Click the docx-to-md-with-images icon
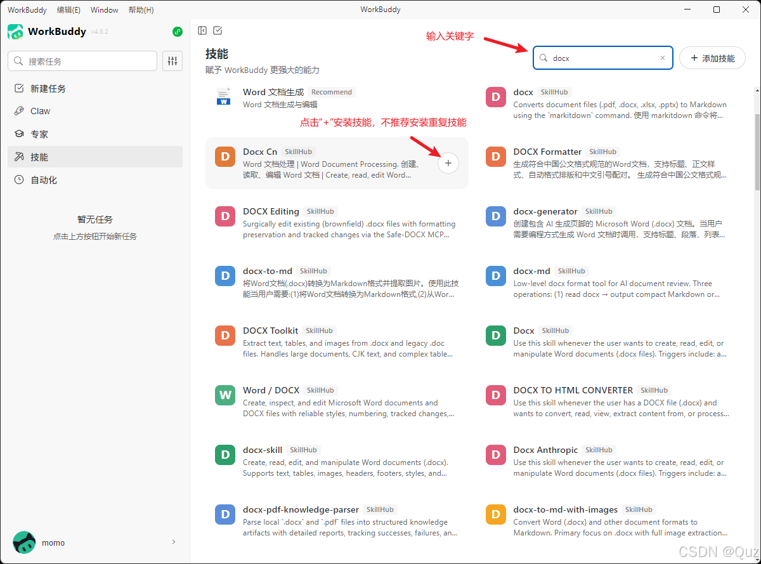 pyautogui.click(x=496, y=515)
